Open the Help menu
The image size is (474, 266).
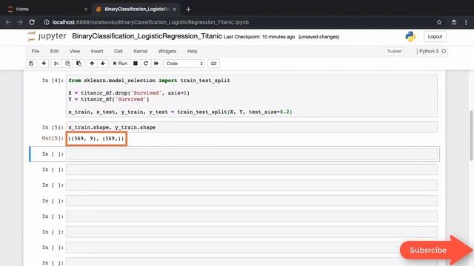point(192,51)
